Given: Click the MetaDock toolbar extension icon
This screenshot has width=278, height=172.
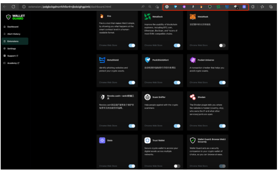Looking at the screenshot, I should tap(218, 7).
